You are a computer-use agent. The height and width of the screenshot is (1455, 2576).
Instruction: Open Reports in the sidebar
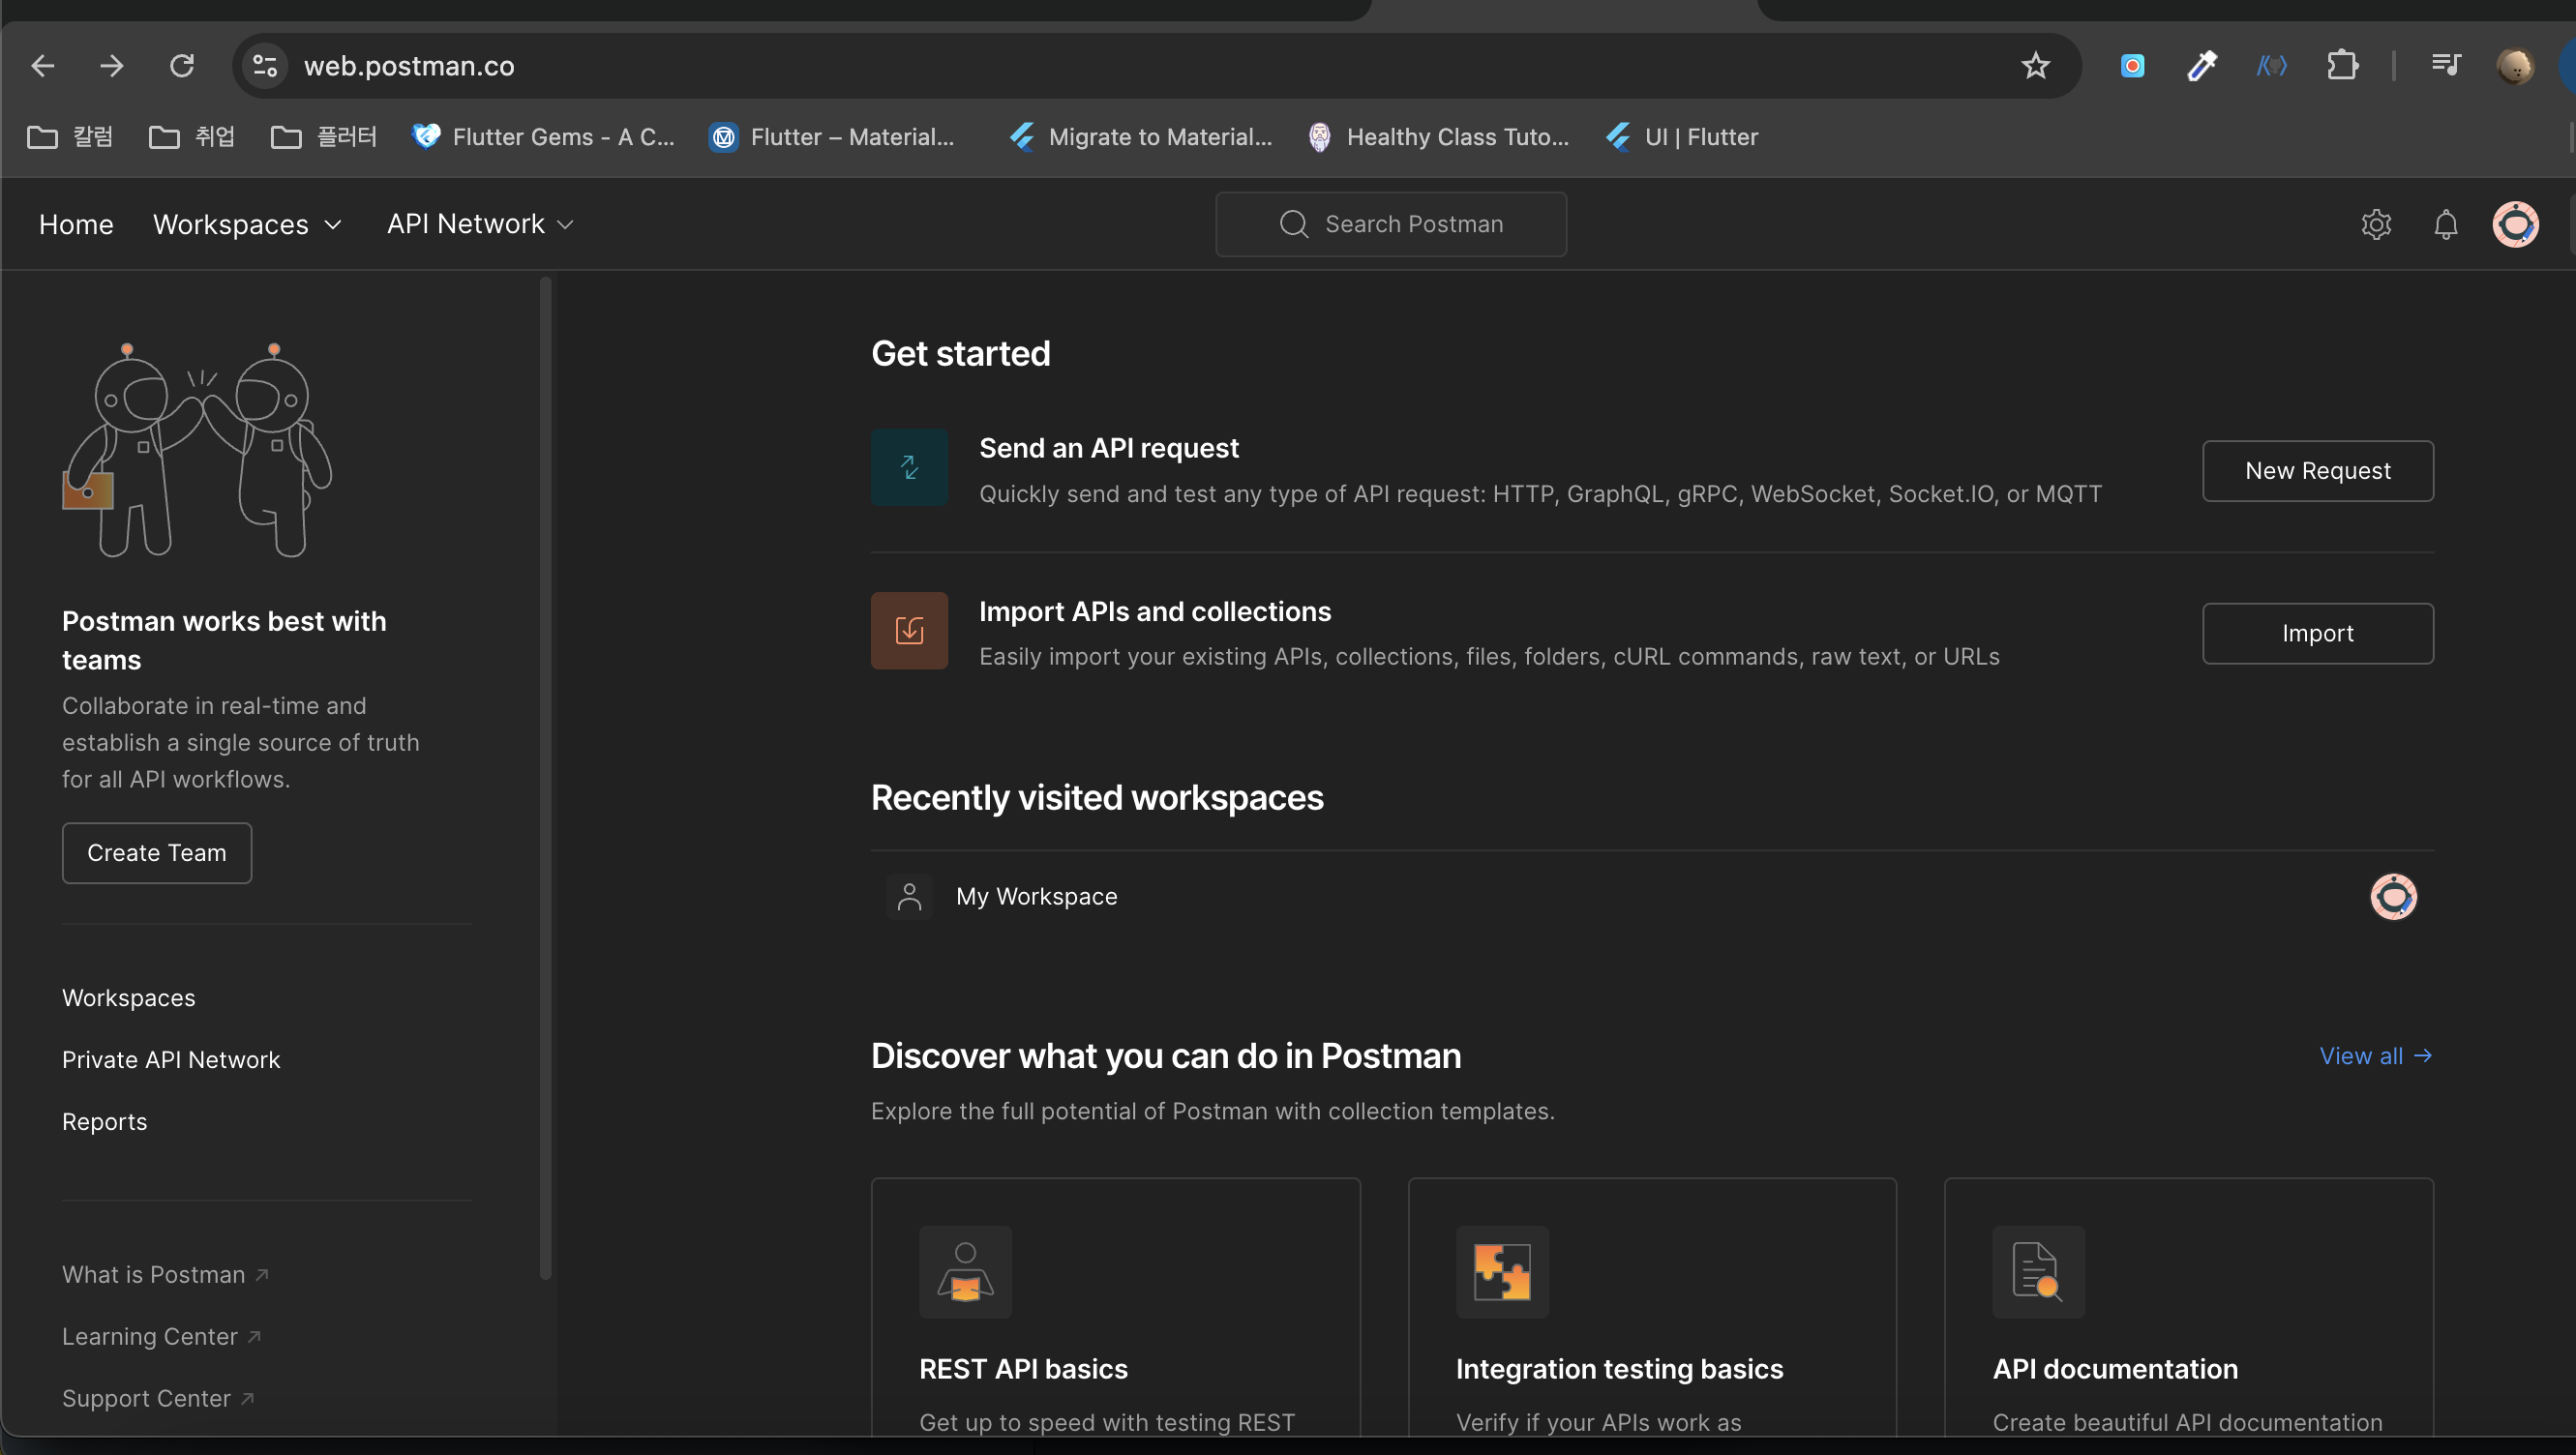[104, 1121]
